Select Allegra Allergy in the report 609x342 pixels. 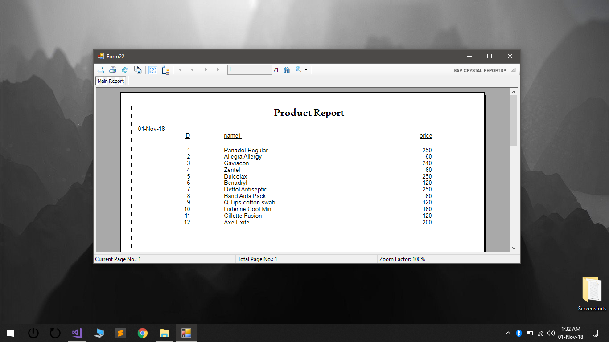pyautogui.click(x=243, y=157)
